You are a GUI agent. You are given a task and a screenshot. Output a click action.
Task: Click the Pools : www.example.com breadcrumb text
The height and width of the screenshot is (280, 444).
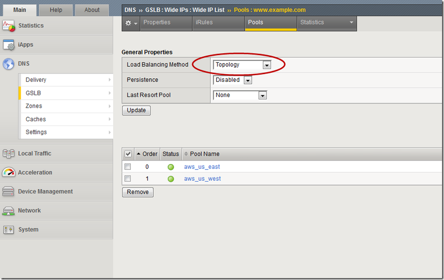tap(269, 10)
